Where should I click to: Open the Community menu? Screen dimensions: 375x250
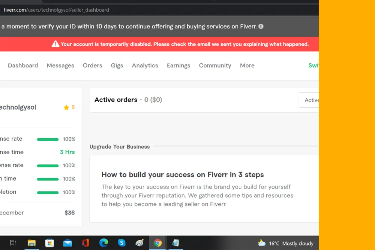(x=215, y=65)
